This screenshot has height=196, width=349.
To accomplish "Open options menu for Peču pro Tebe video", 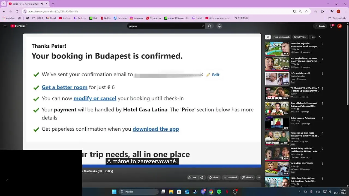I will [322, 74].
